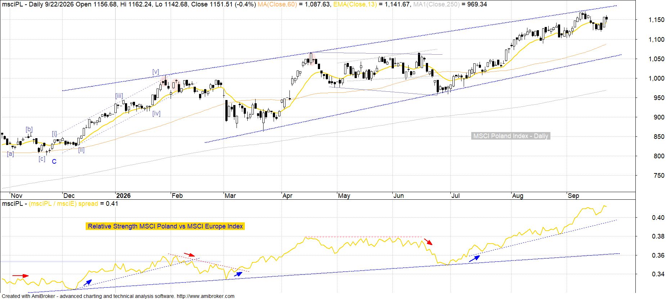Click the mscIPL/mscIE spread legend text
The height and width of the screenshot is (299, 666).
pos(63,204)
